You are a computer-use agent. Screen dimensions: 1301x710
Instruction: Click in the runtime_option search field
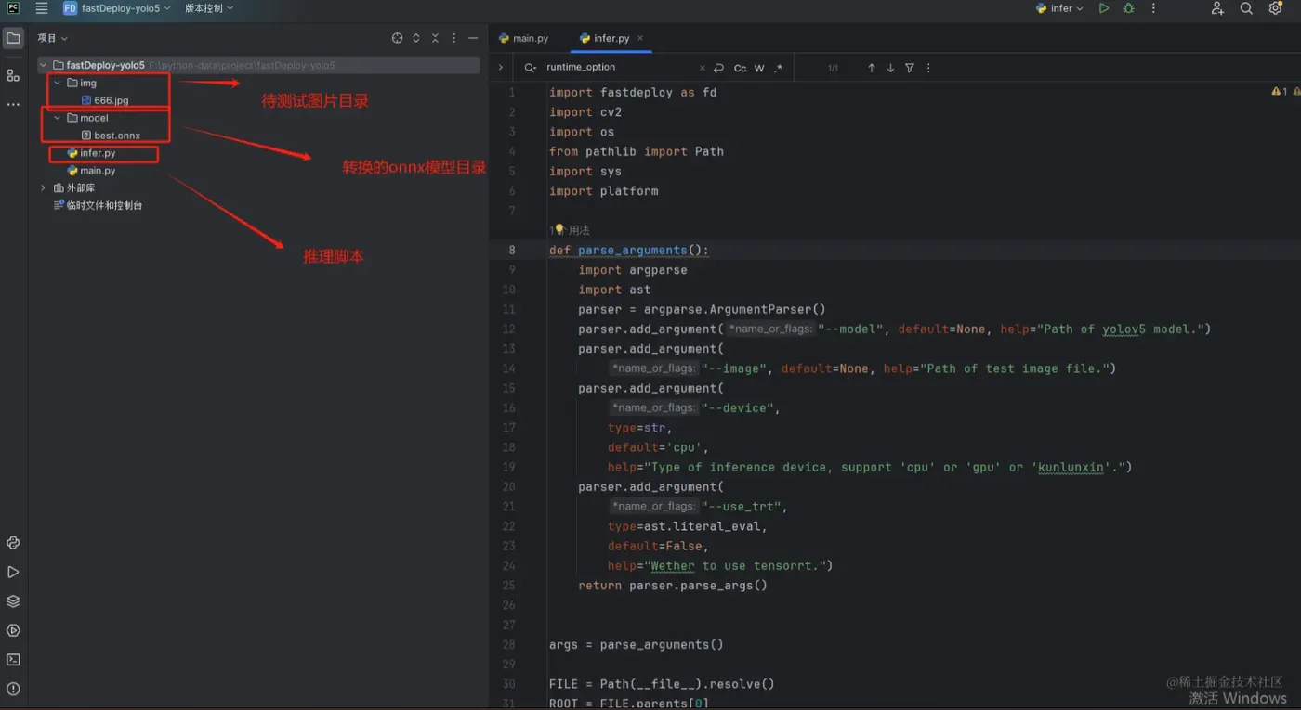click(620, 68)
